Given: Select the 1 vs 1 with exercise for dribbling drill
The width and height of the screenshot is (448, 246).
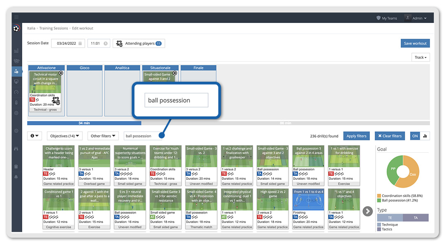Looking at the screenshot, I should pyautogui.click(x=344, y=166).
